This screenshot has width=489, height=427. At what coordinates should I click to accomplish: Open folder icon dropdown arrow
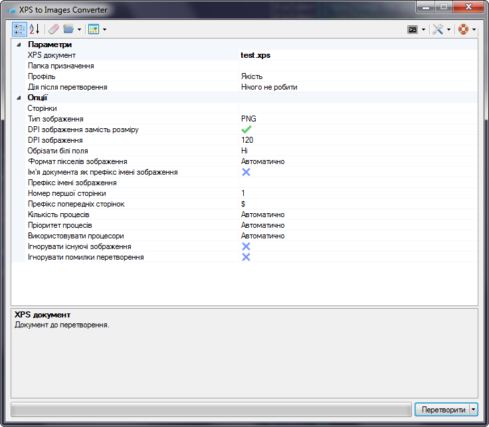(79, 30)
